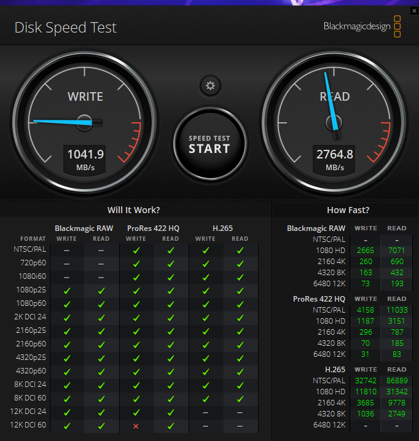
Task: Click the 2160p60 format row label
Action: tap(31, 344)
